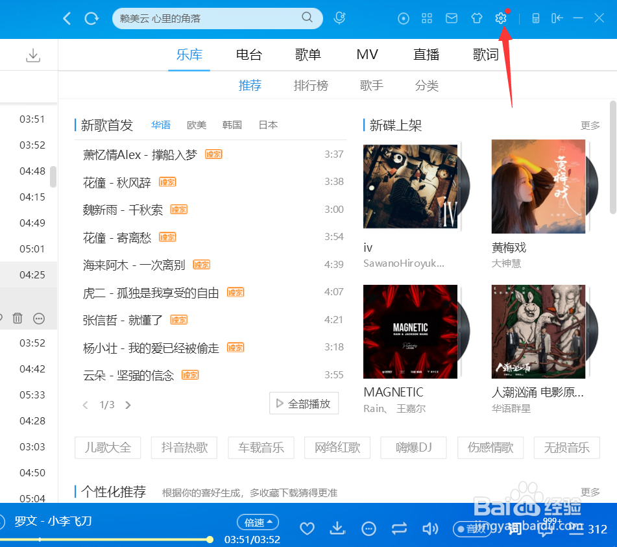
Task: Select the 歌手 sub-tab
Action: (372, 86)
